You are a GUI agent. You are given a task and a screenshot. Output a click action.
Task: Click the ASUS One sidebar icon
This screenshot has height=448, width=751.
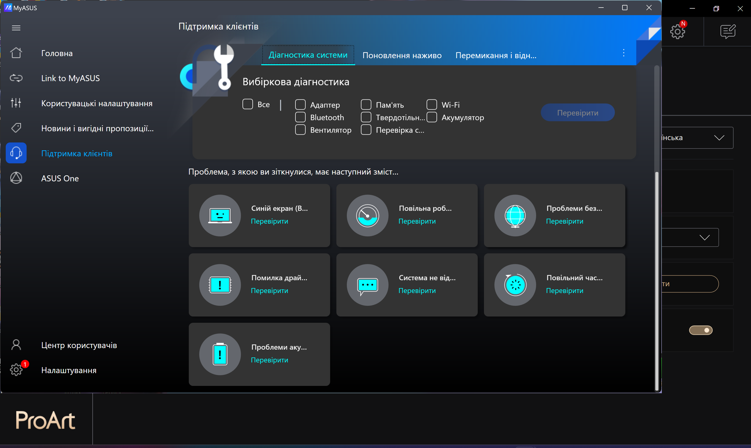click(x=16, y=178)
